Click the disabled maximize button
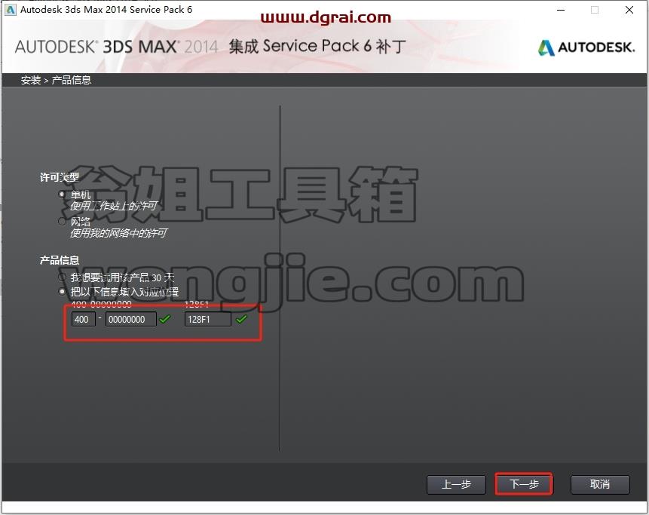 pos(595,10)
